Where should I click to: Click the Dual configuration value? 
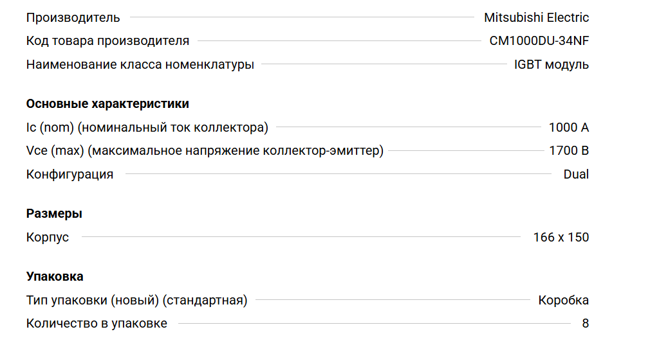576,174
